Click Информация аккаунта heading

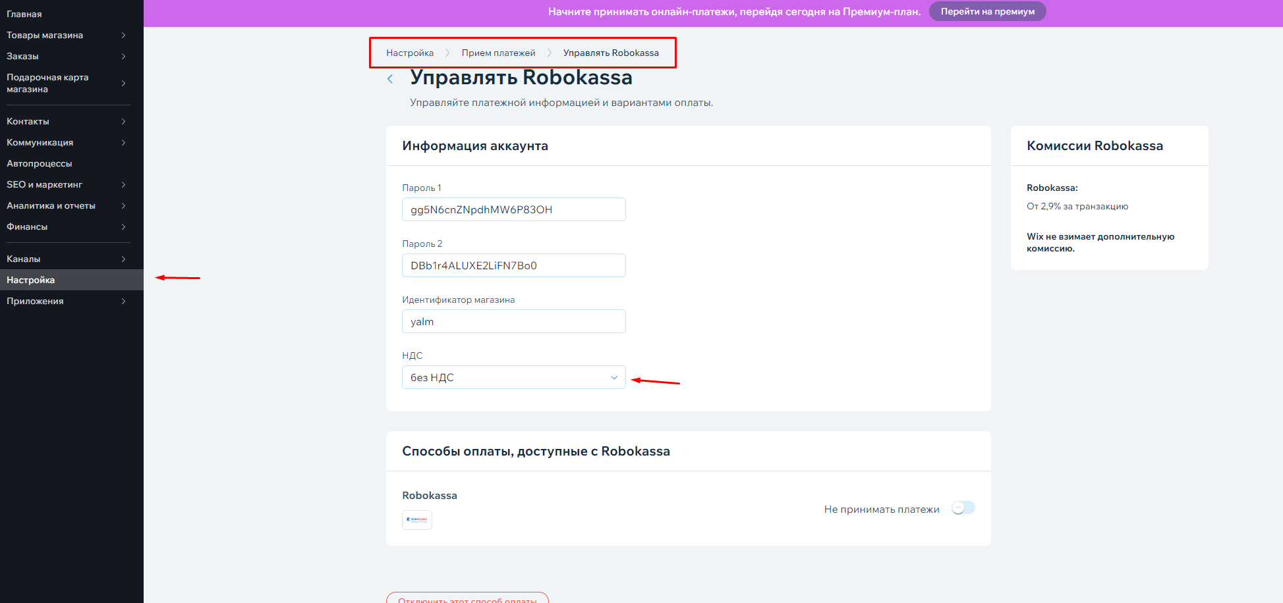(475, 145)
